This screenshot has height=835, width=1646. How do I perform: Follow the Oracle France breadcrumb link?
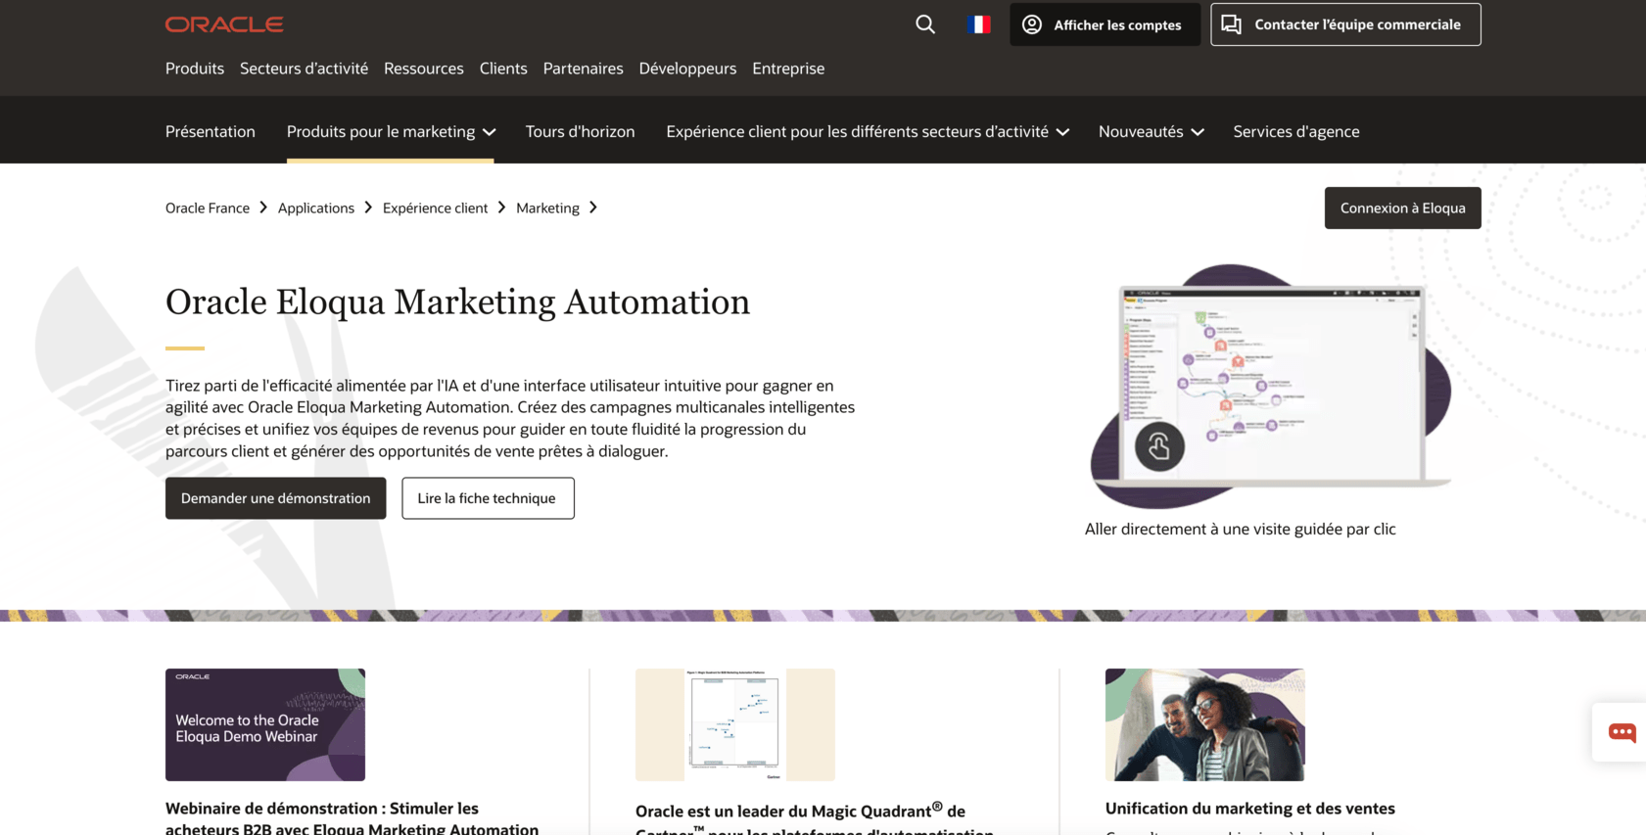pos(208,208)
